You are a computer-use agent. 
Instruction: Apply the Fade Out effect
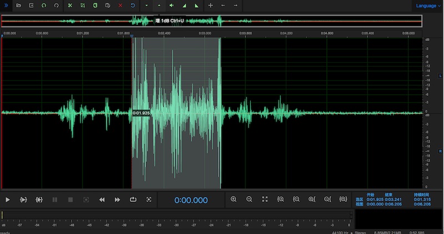[196, 5]
